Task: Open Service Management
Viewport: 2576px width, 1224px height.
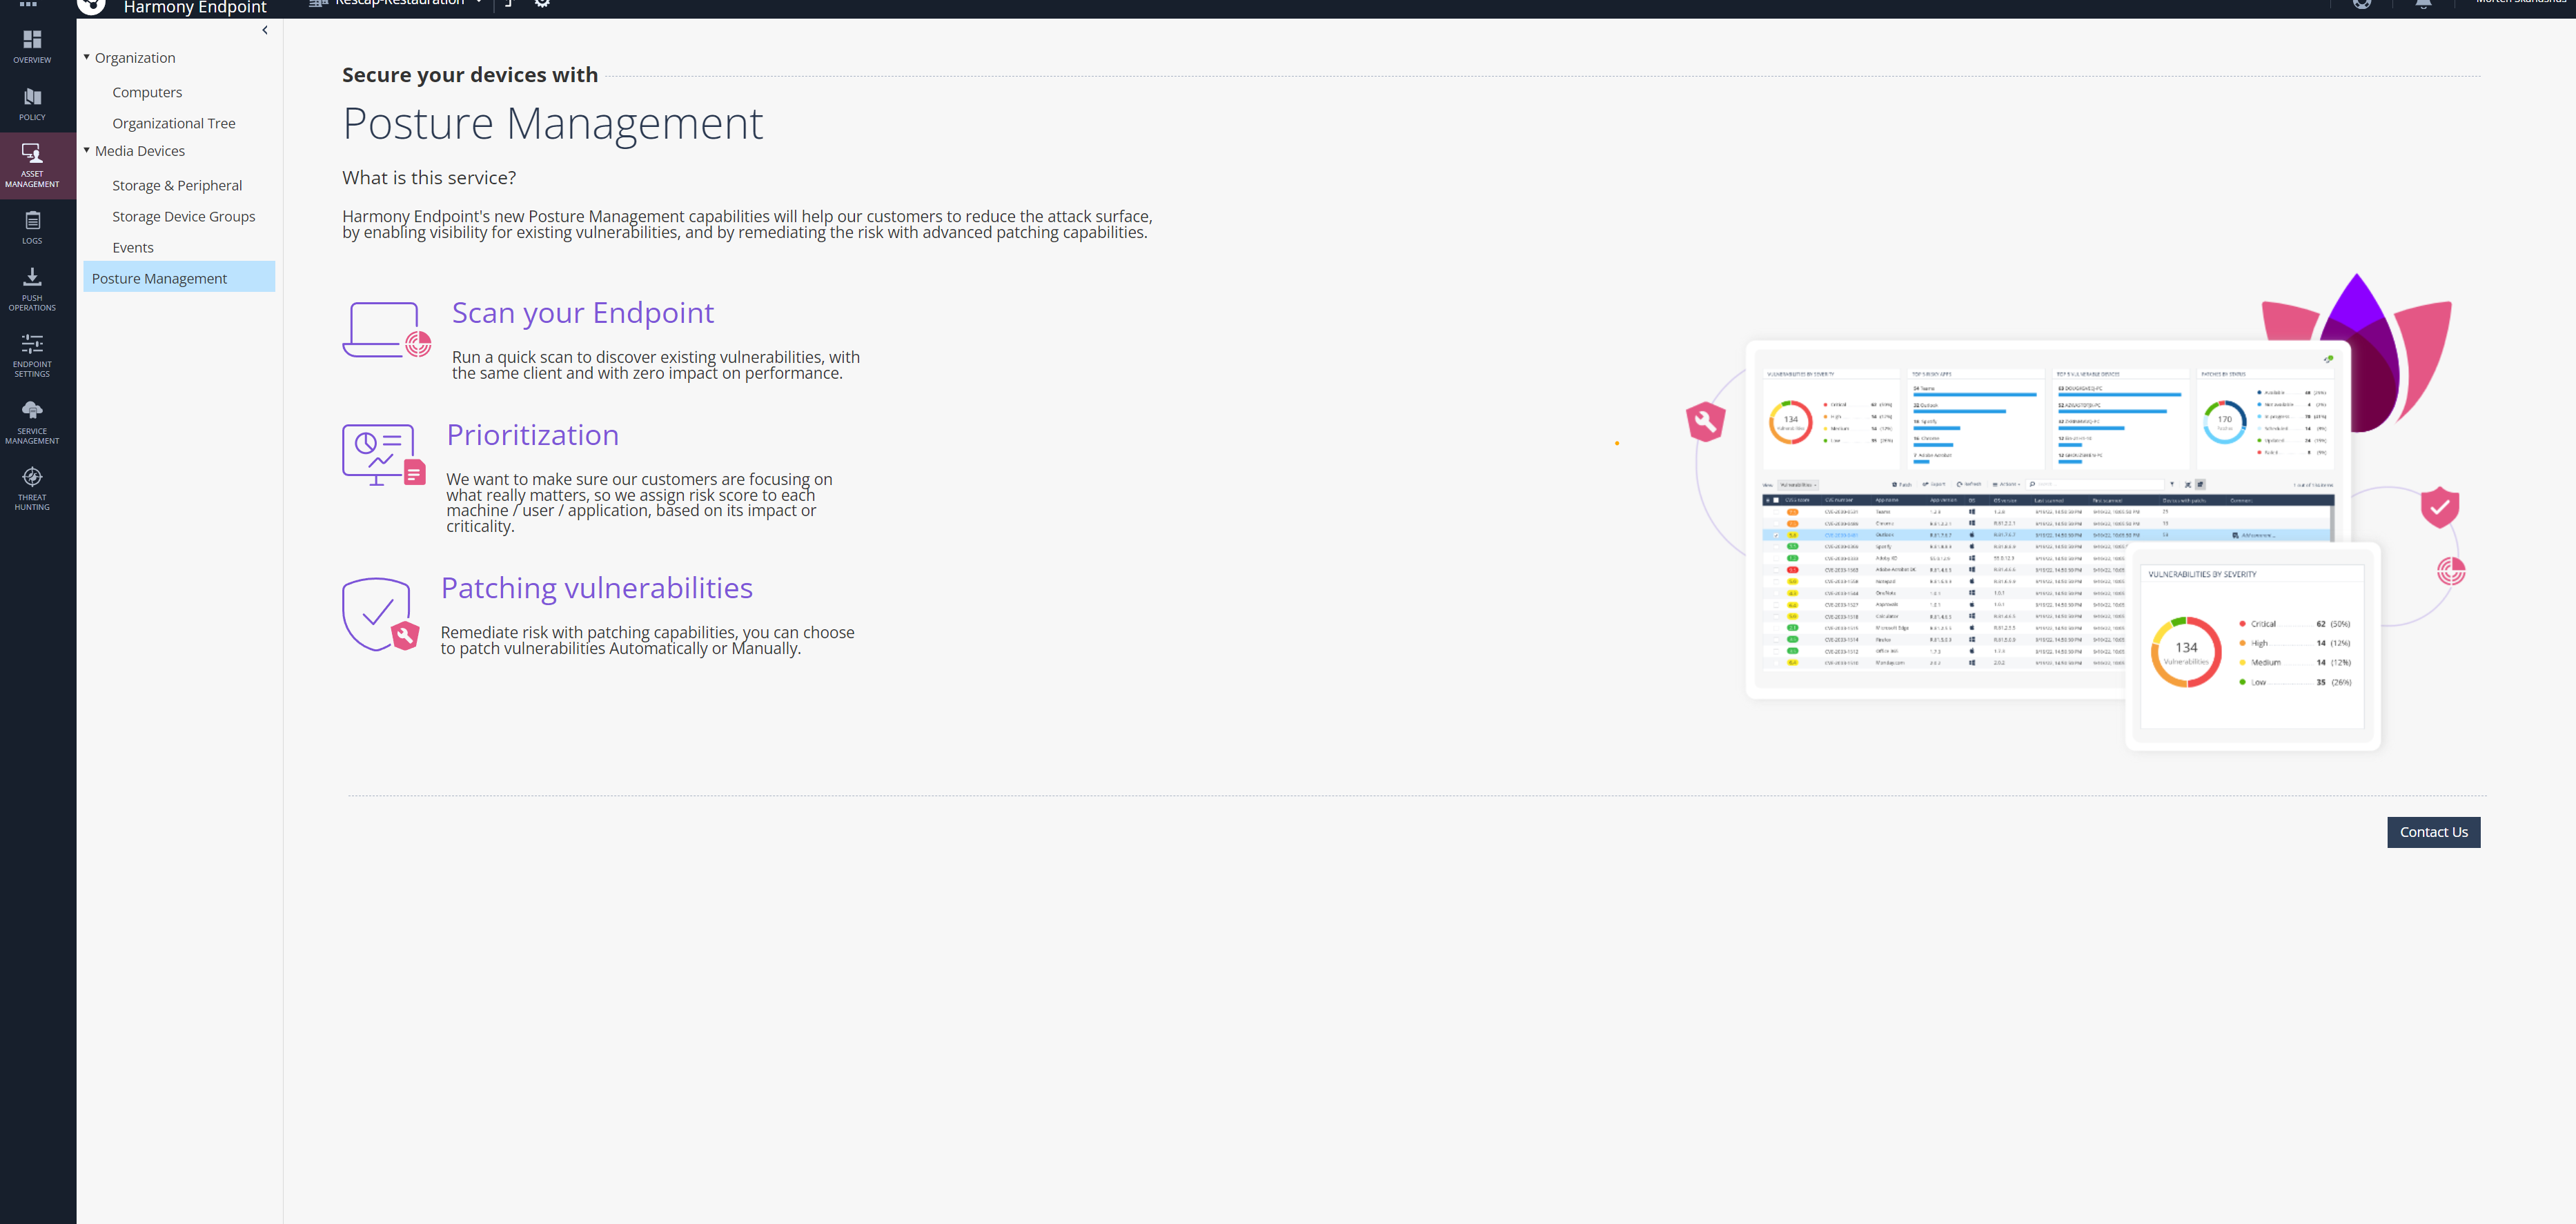Action: (32, 420)
